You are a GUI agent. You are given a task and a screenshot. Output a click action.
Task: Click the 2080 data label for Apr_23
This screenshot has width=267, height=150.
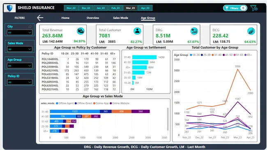[x=250, y=93]
